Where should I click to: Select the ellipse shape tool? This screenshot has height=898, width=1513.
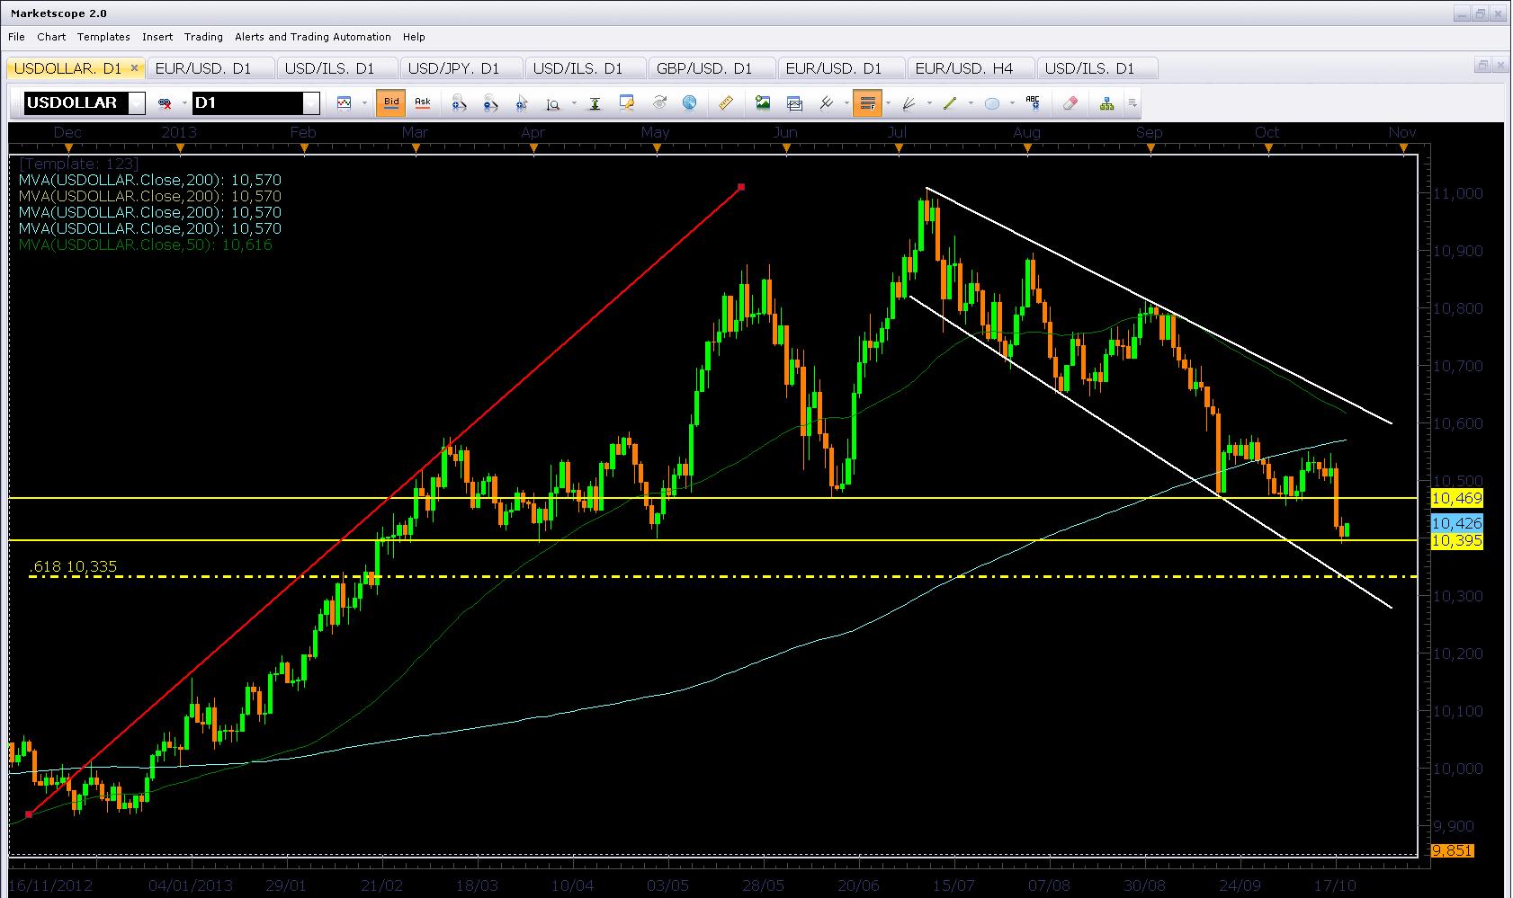point(991,103)
